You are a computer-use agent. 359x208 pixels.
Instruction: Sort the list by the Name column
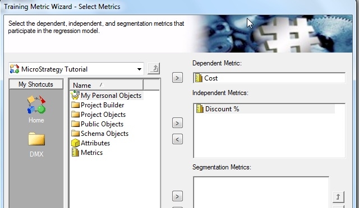click(x=107, y=85)
